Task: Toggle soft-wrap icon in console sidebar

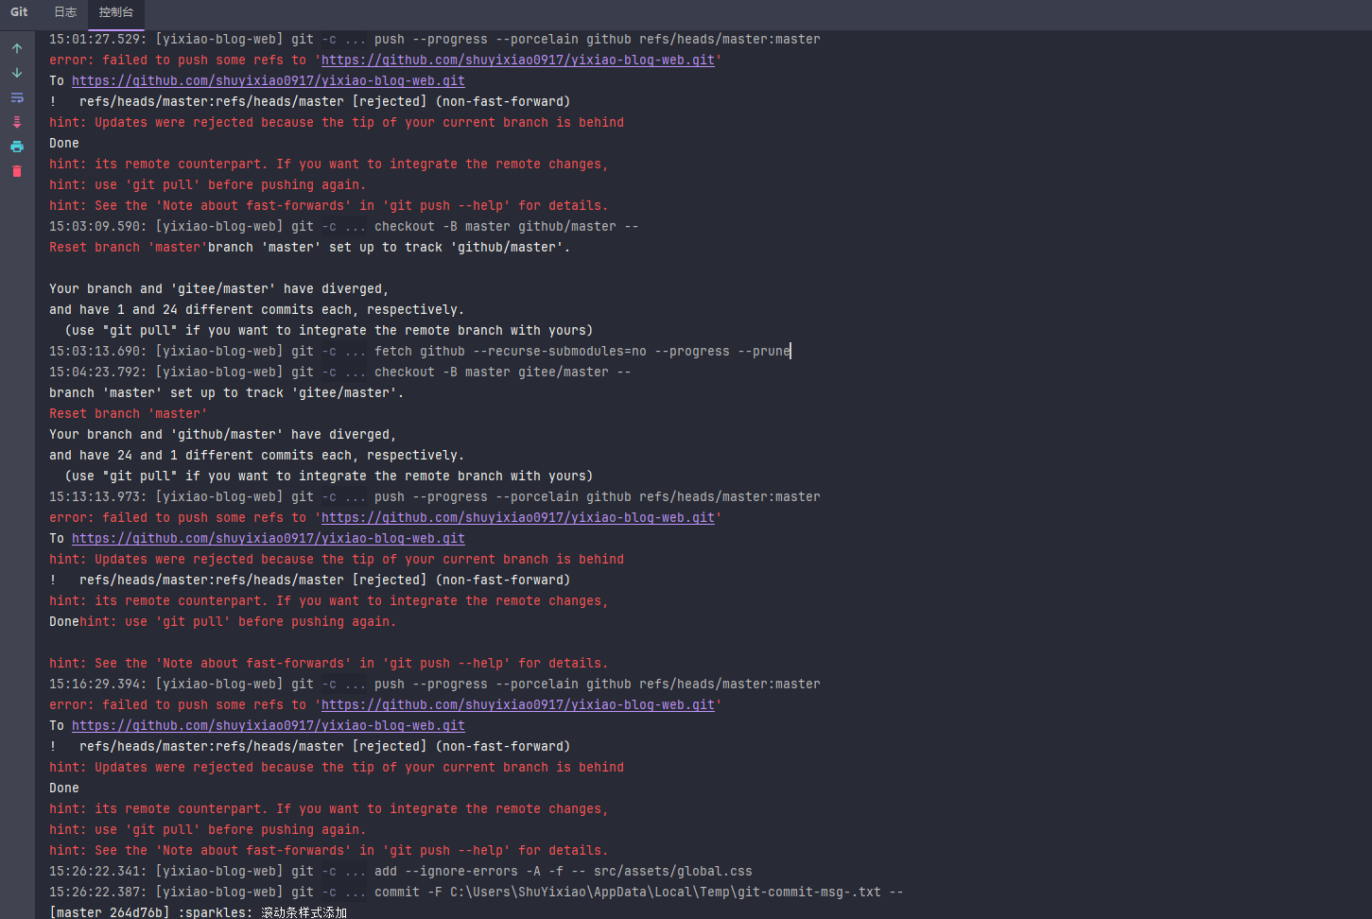Action: tap(17, 97)
